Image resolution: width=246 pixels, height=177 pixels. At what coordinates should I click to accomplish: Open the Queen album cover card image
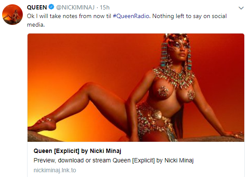pyautogui.click(x=136, y=88)
